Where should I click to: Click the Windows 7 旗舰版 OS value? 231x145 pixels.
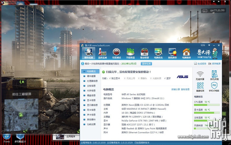pos(143,98)
